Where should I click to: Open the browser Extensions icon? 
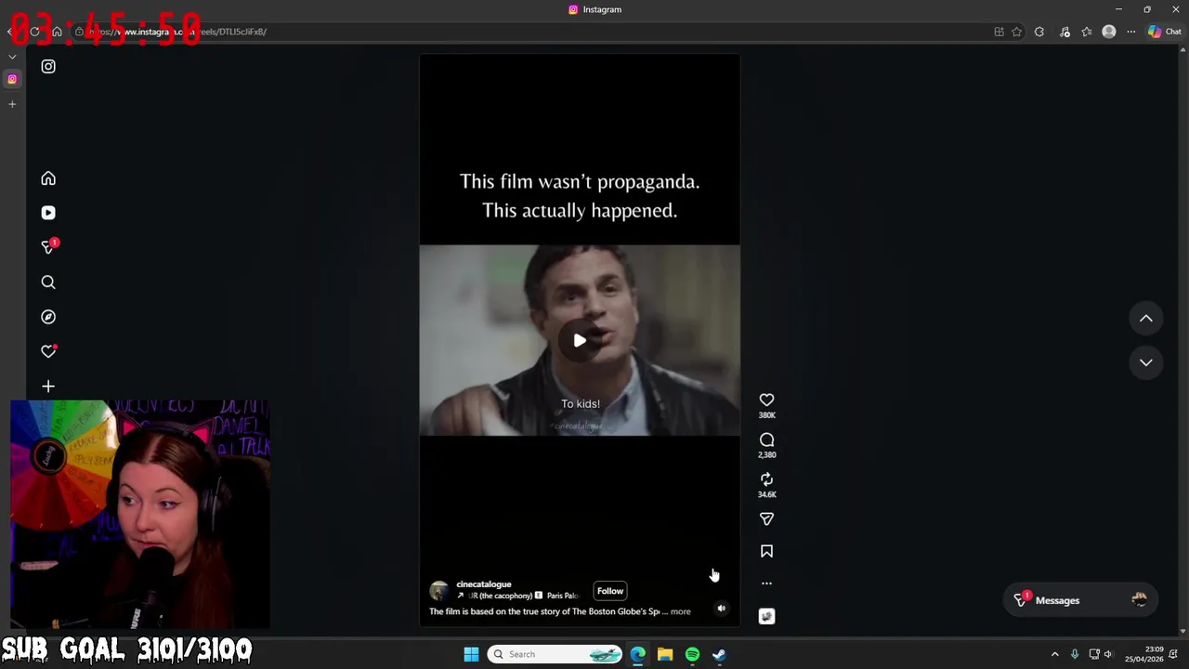pos(1039,32)
